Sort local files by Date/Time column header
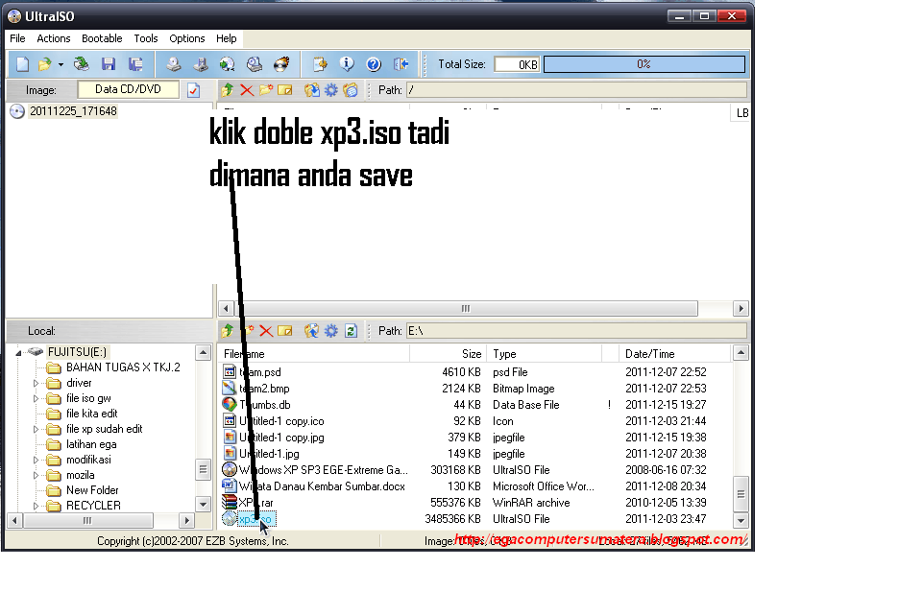The width and height of the screenshot is (923, 592). click(674, 354)
